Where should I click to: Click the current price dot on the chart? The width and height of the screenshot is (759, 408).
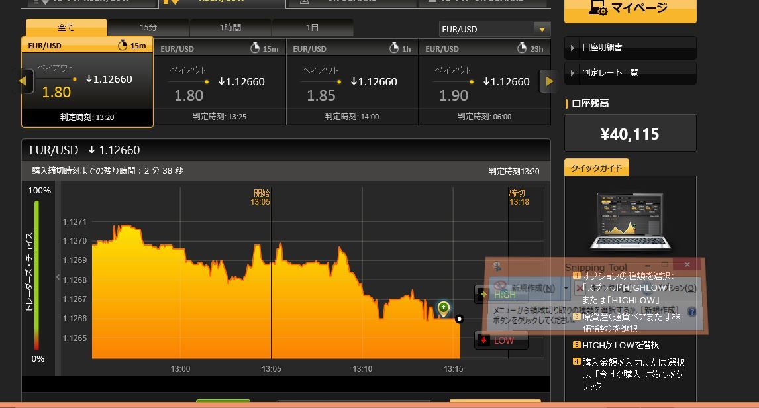460,319
